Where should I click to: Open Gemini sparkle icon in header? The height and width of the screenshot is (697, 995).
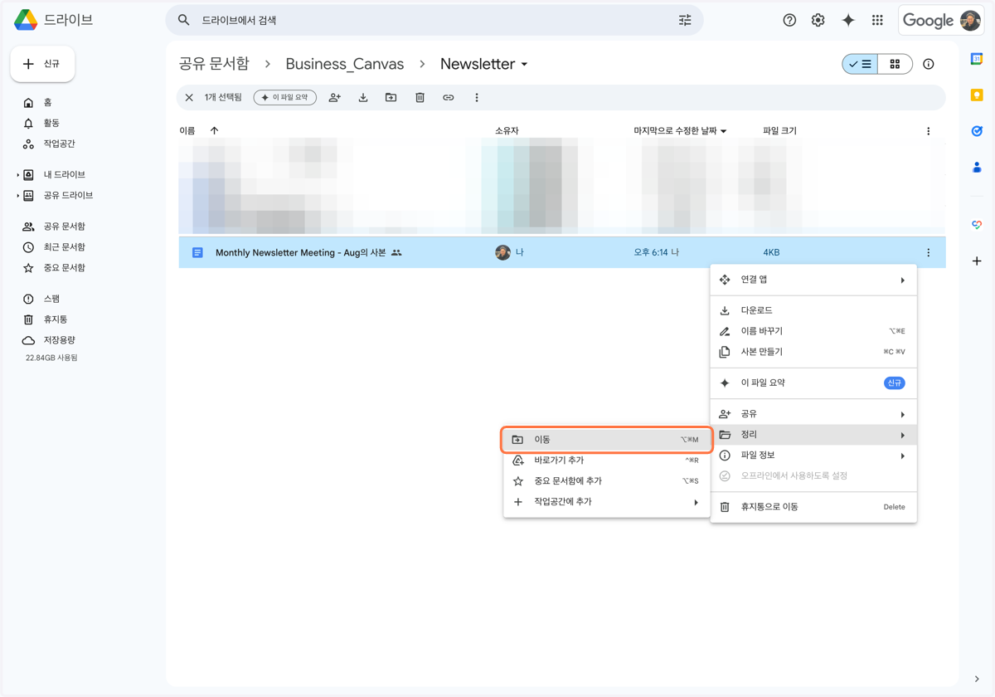(848, 20)
